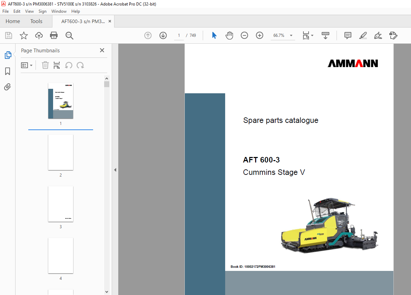Click the upload to cloud icon

pos(39,35)
